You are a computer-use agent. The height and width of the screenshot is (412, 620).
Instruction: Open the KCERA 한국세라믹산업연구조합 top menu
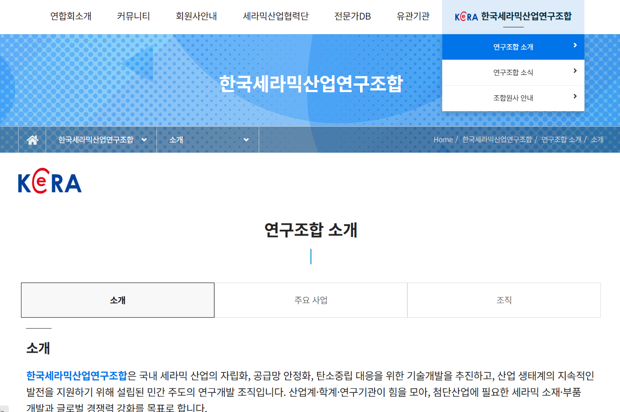(x=513, y=17)
